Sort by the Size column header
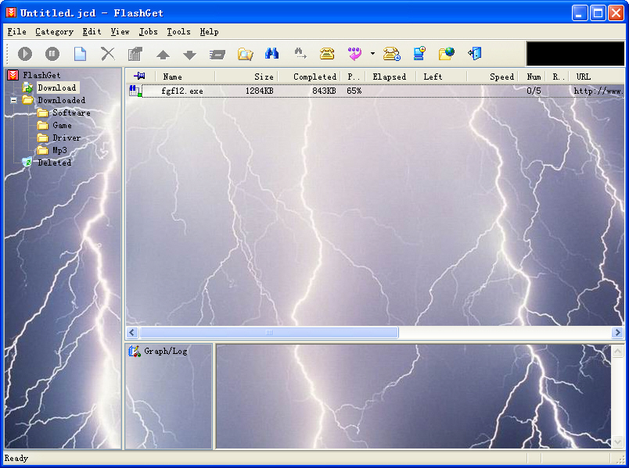Image resolution: width=629 pixels, height=468 pixels. pyautogui.click(x=246, y=77)
